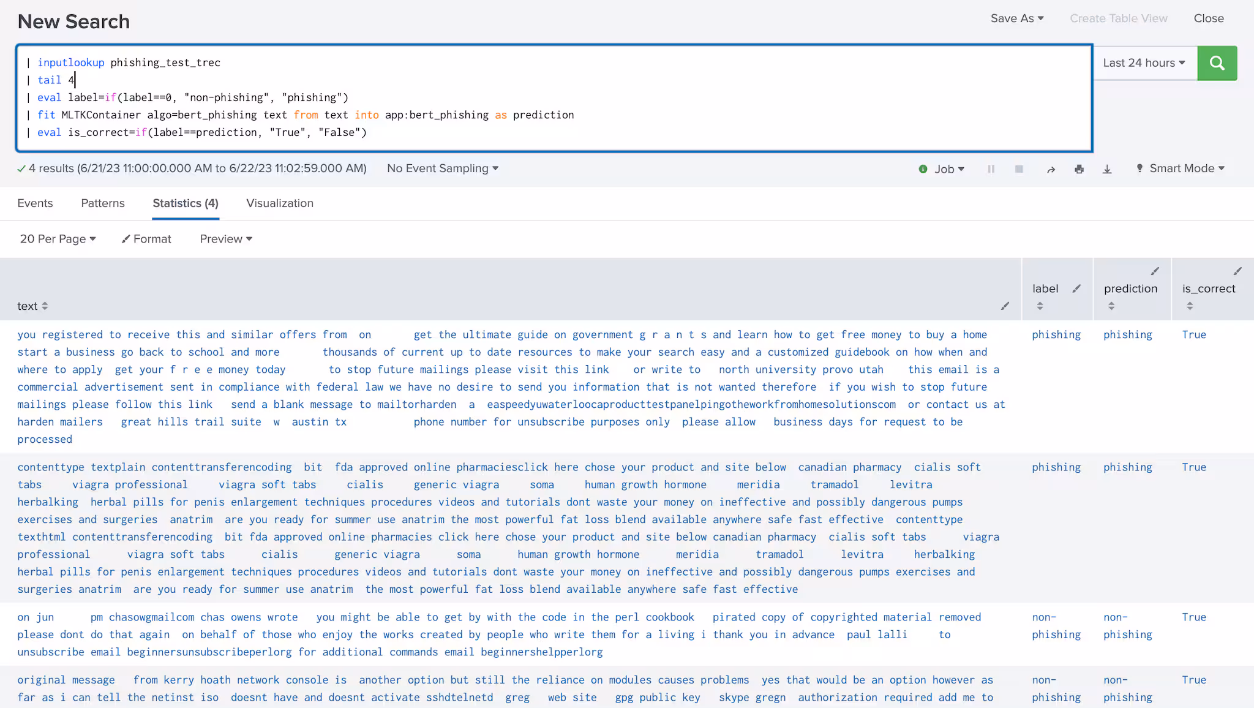Viewport: 1254px width, 708px height.
Task: Open the Patterns tab
Action: [102, 203]
